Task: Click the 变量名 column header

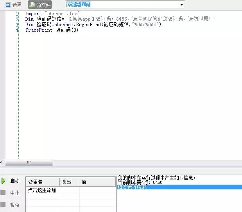Action: (x=43, y=182)
